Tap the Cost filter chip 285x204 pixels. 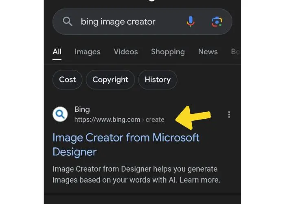click(68, 80)
